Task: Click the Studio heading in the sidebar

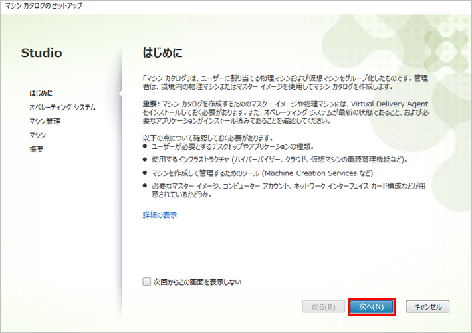Action: click(x=41, y=52)
